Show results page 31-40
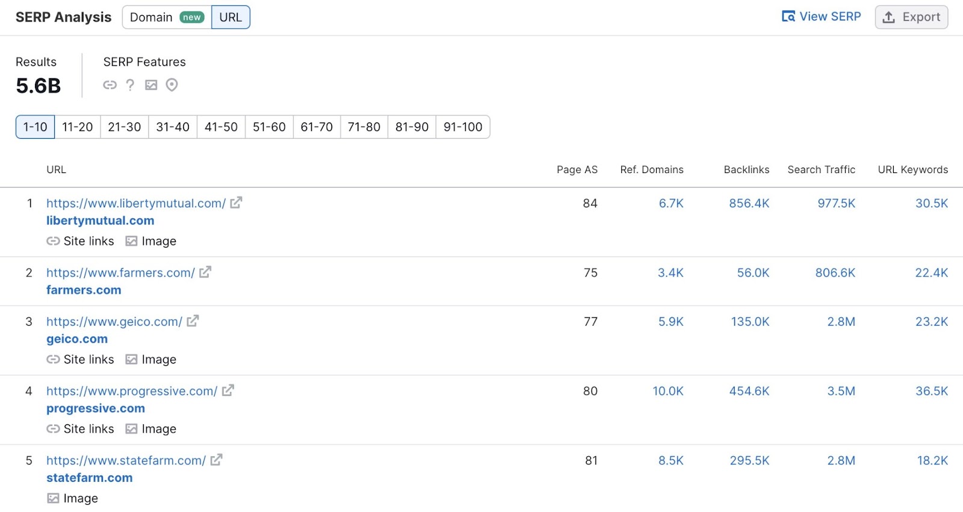Screen dimensions: 963x512 (173, 127)
